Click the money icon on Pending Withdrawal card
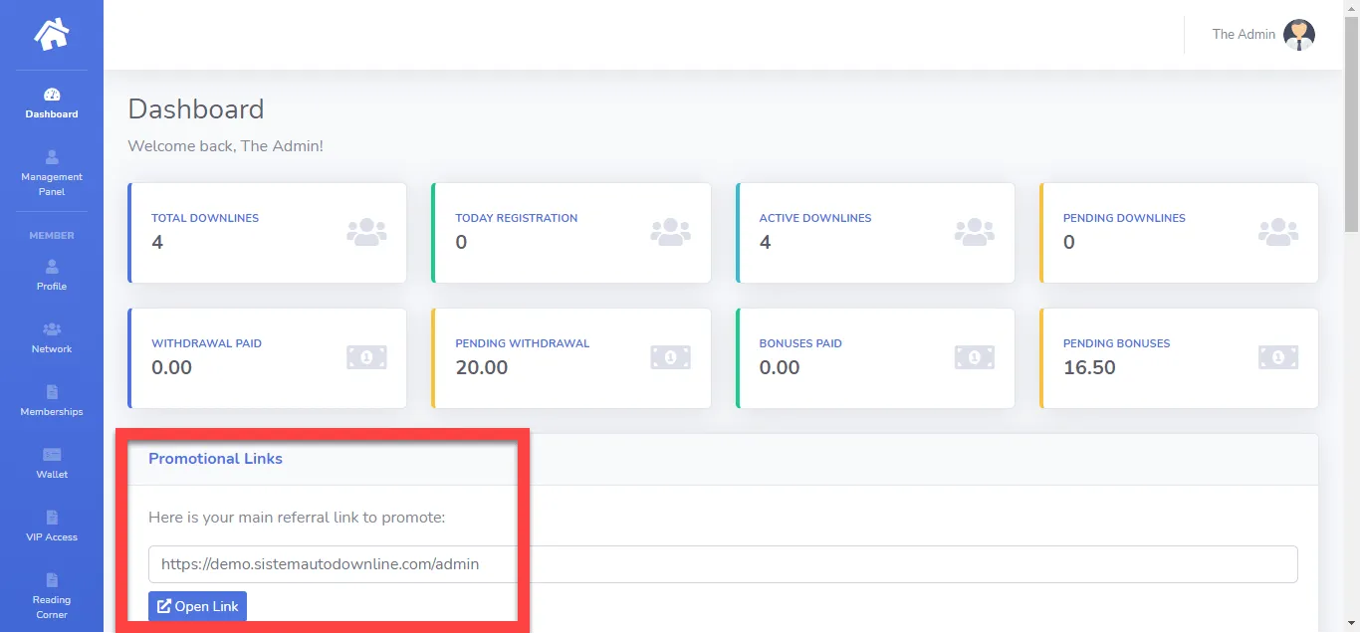The image size is (1360, 633). click(670, 355)
